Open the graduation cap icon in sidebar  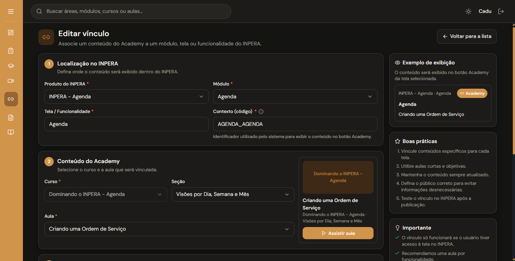(x=11, y=66)
